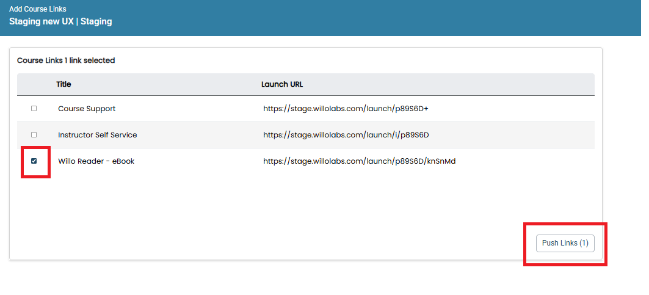Check the Instructor Self Service checkbox

click(34, 134)
